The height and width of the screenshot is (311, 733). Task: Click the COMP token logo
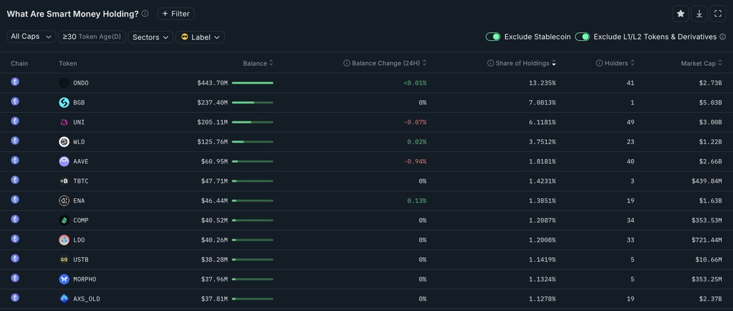[x=64, y=220]
